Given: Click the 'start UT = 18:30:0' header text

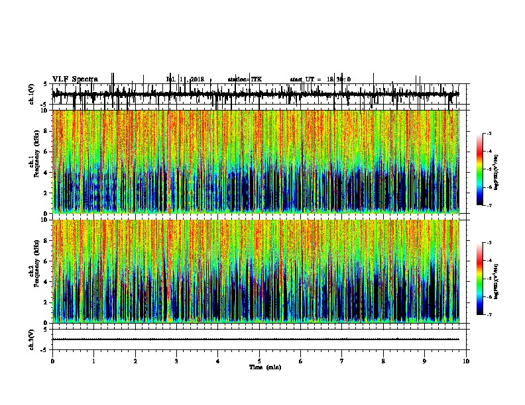Looking at the screenshot, I should click(x=320, y=79).
